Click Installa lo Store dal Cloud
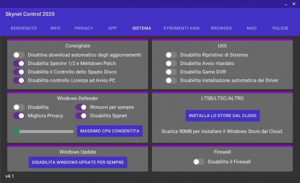 click(x=223, y=115)
